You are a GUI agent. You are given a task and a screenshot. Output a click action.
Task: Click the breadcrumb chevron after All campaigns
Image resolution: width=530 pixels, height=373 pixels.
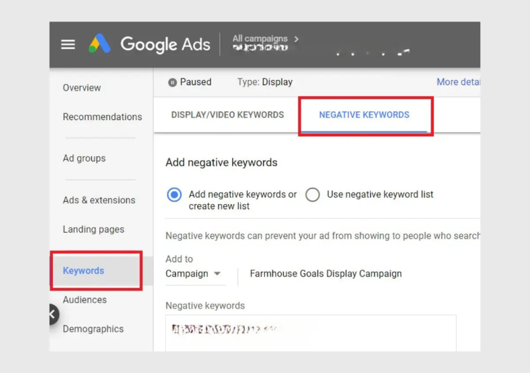(x=297, y=39)
